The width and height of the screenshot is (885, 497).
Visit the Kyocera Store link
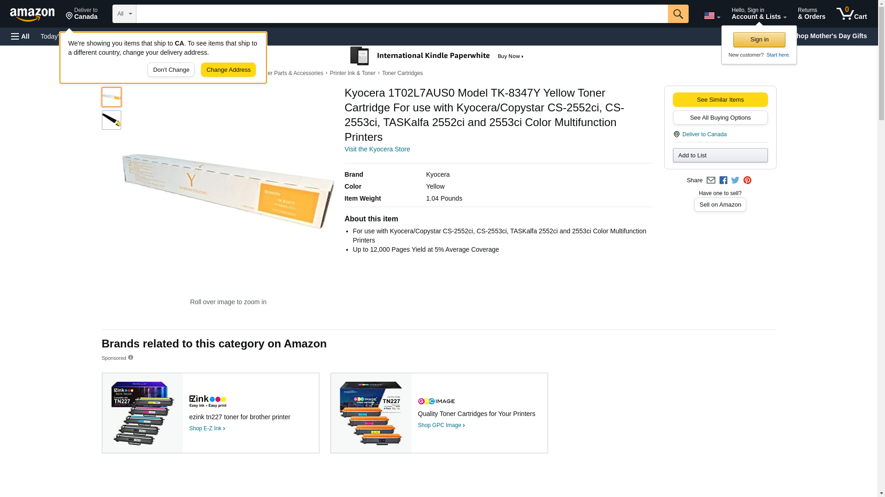pos(377,149)
